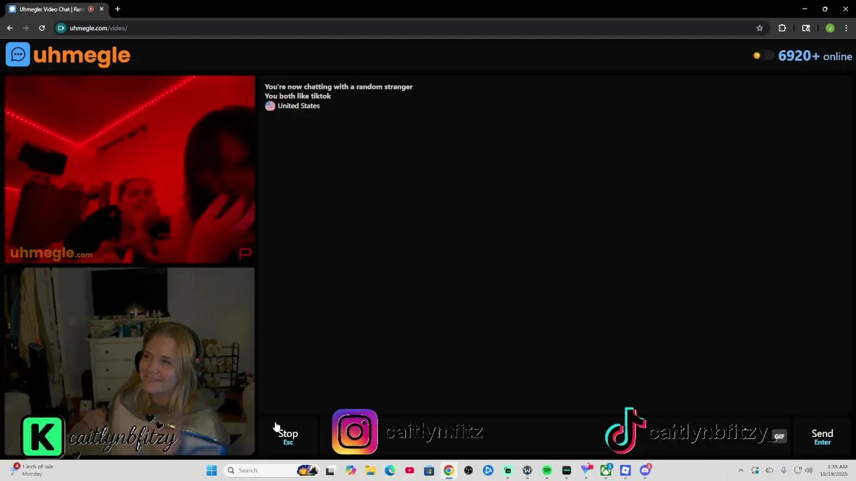Click the United States flag country label
This screenshot has height=481, width=856.
[x=292, y=106]
